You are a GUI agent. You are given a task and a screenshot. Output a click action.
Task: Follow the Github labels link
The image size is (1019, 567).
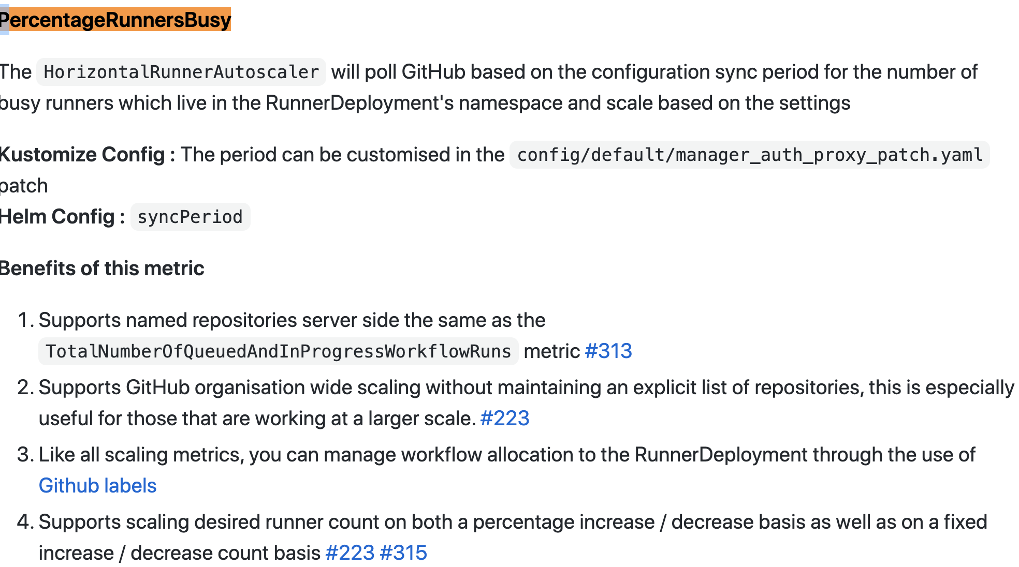click(x=97, y=486)
